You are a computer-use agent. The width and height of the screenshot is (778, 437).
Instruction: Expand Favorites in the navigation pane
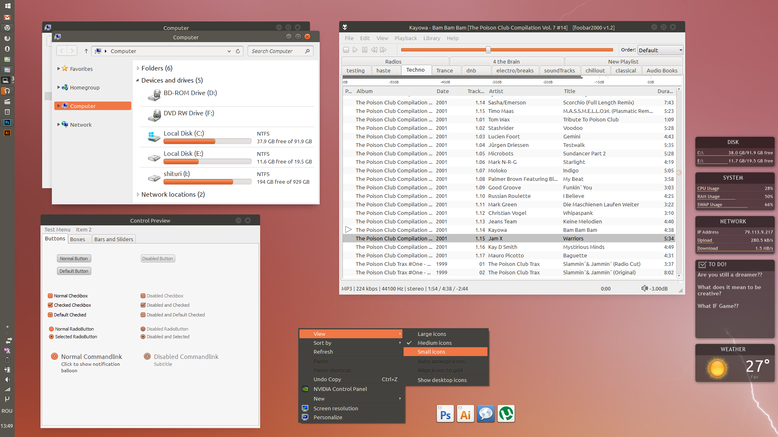pyautogui.click(x=59, y=69)
